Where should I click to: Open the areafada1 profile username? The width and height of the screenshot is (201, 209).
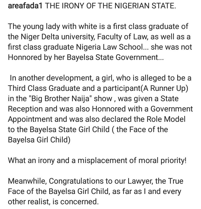pyautogui.click(x=25, y=6)
